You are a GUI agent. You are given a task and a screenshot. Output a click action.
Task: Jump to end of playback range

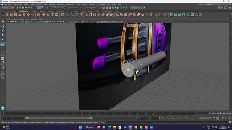pos(229,113)
